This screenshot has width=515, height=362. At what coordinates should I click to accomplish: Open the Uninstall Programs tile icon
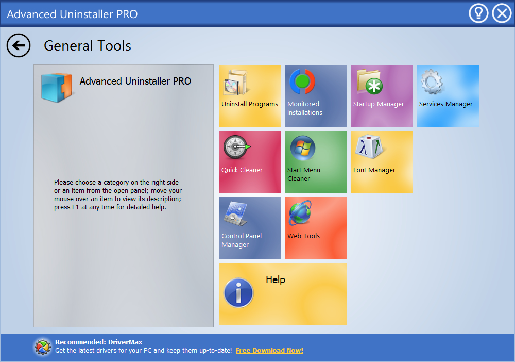click(x=235, y=82)
